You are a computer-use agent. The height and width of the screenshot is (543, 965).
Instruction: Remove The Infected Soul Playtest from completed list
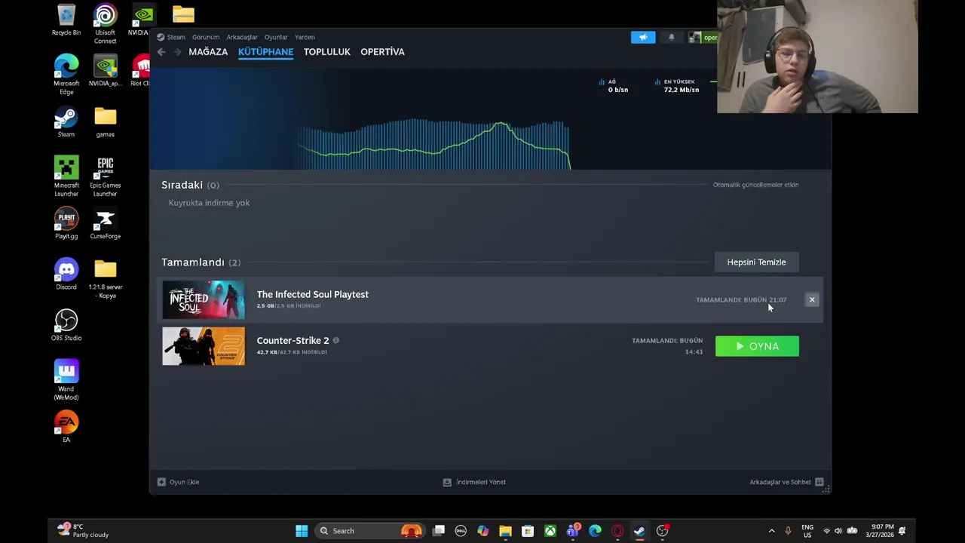tap(812, 300)
